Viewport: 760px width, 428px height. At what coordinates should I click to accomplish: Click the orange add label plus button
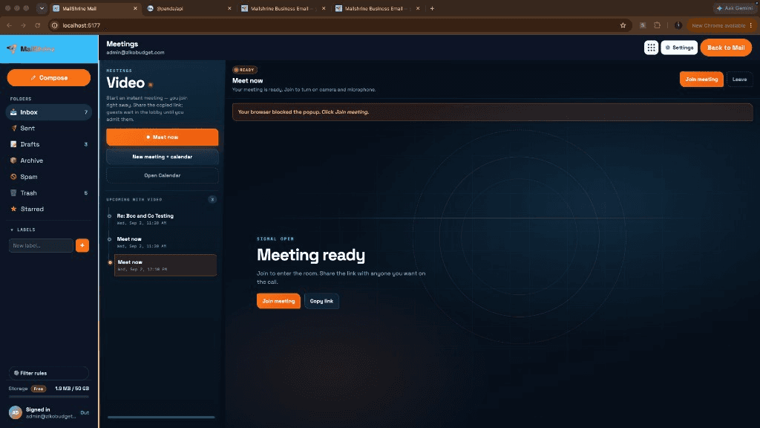pos(82,245)
